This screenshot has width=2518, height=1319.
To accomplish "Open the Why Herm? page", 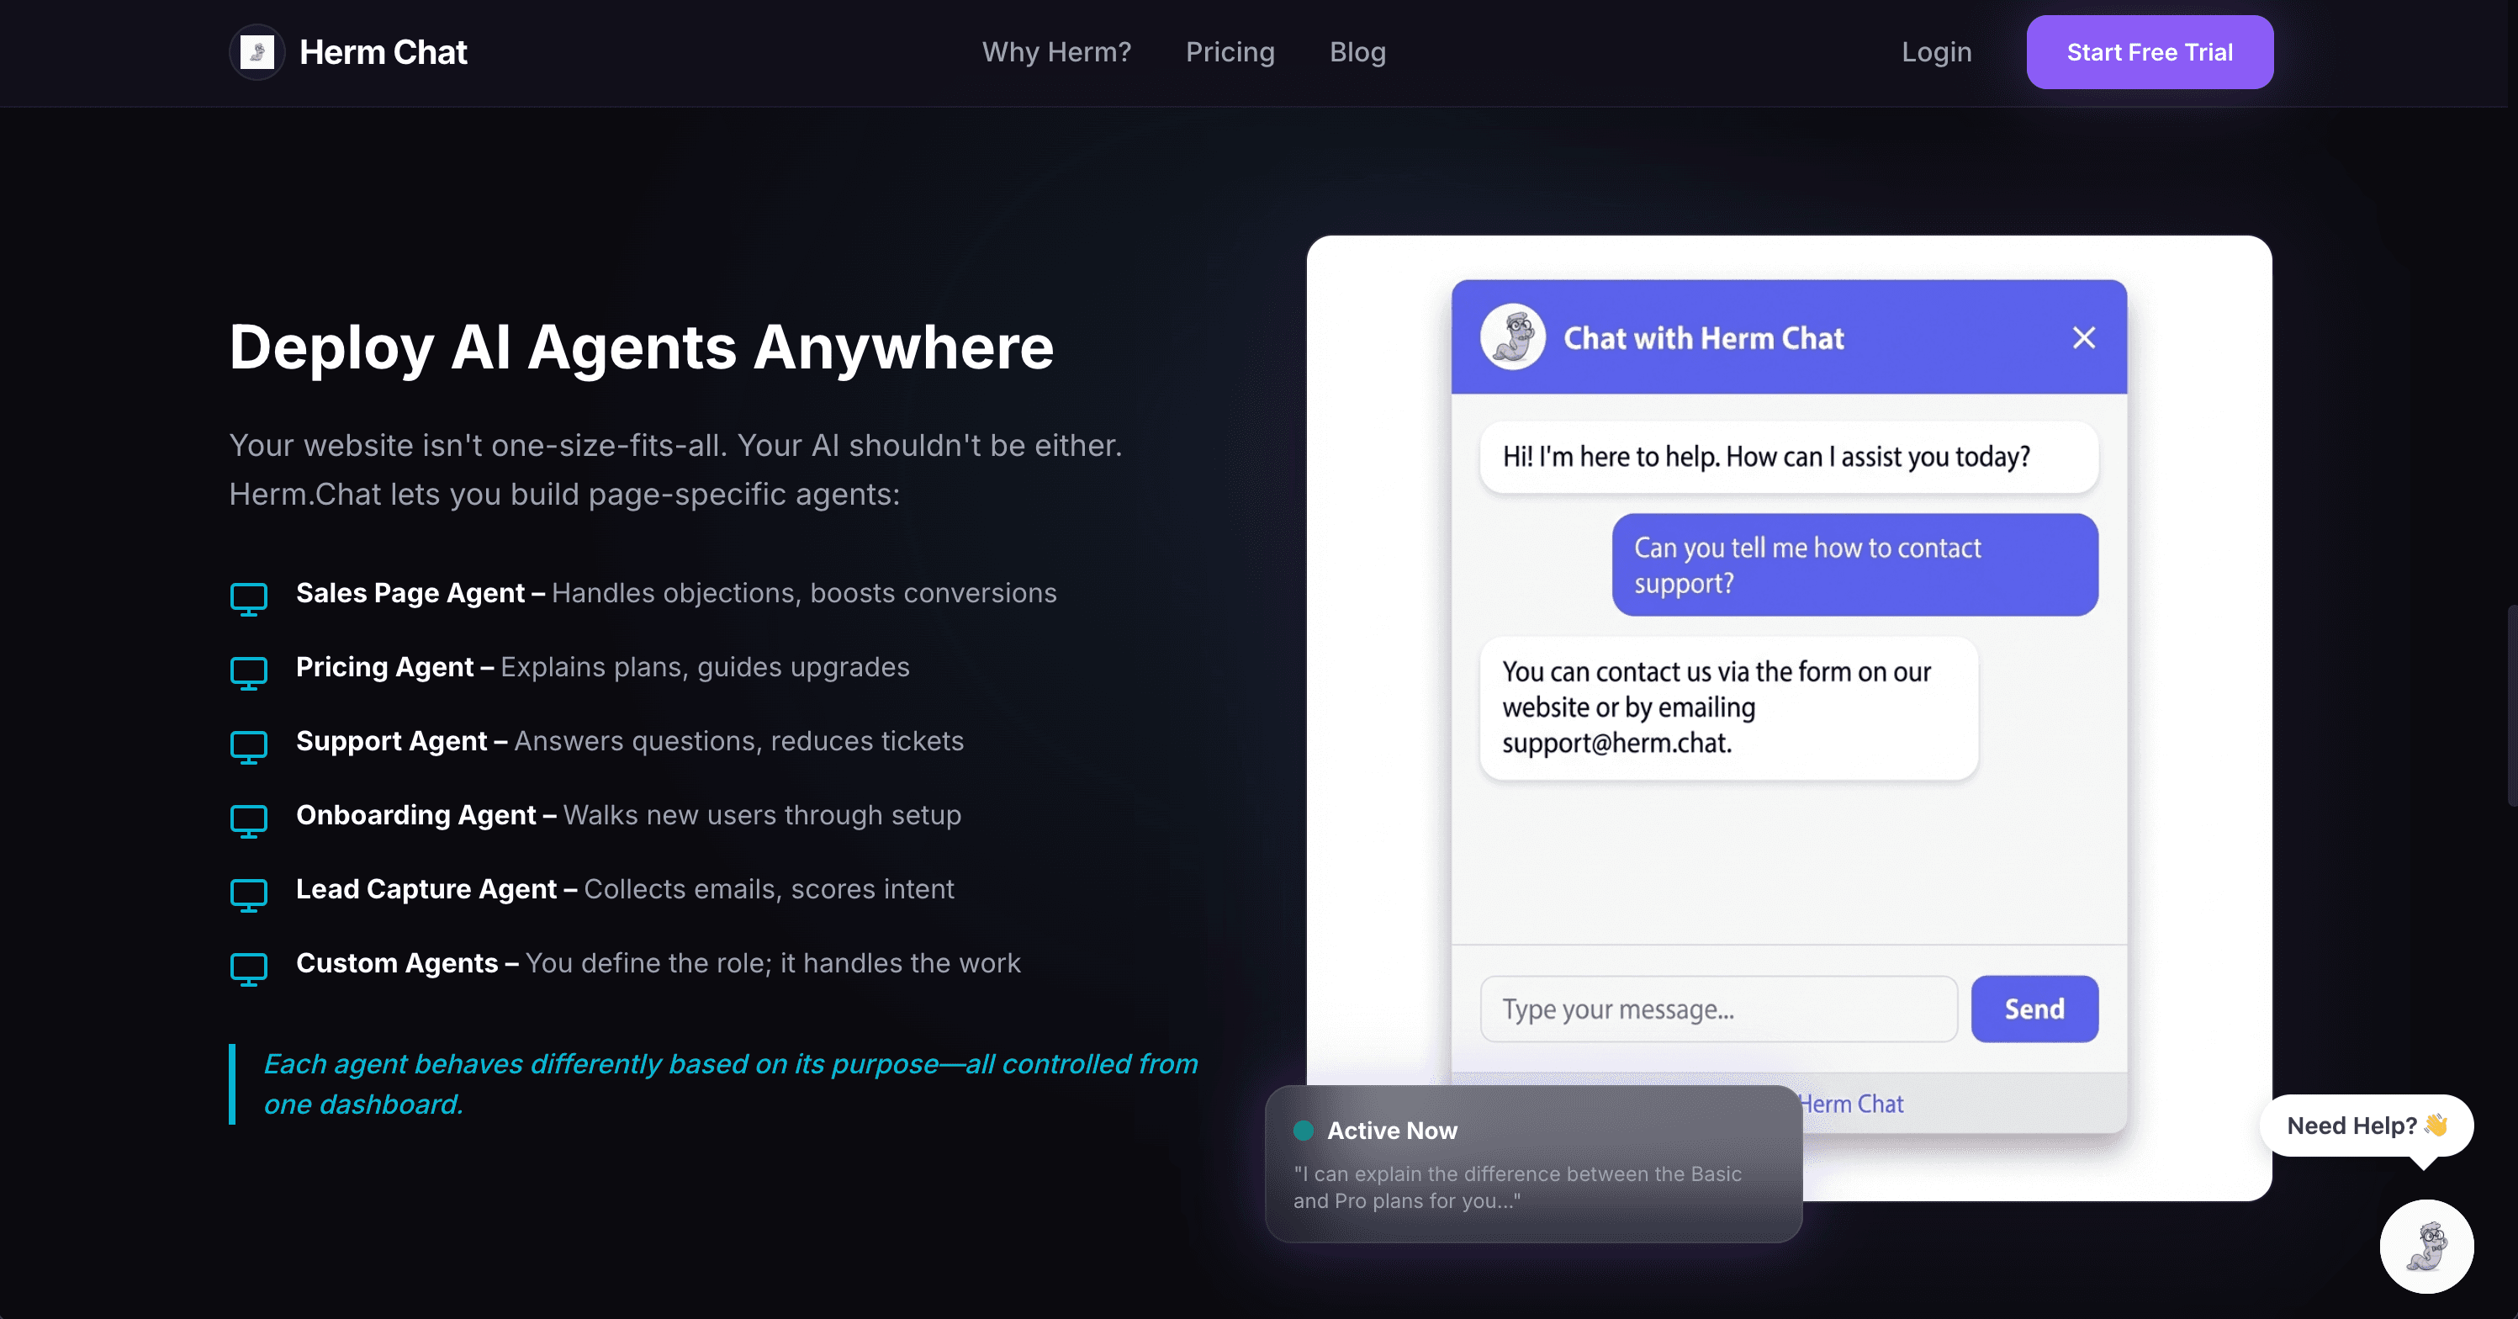I will click(x=1056, y=52).
